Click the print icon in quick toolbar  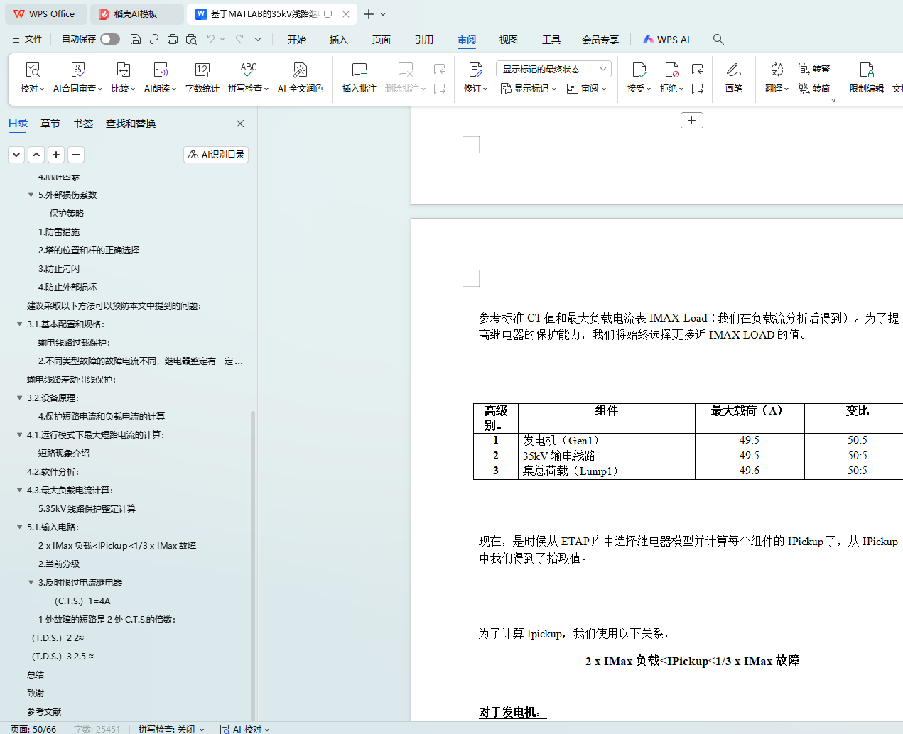coord(173,40)
